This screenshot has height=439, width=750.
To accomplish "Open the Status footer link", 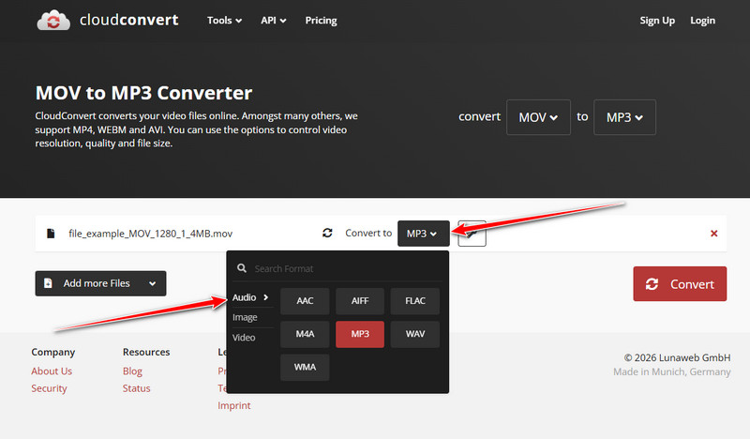I will 136,388.
